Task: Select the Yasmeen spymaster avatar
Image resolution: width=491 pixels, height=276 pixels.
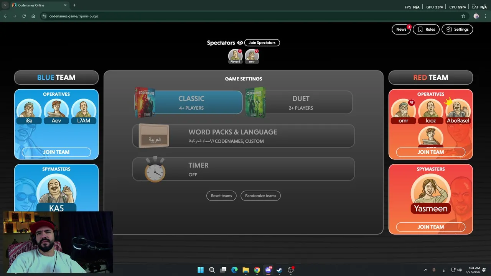Action: (x=431, y=194)
